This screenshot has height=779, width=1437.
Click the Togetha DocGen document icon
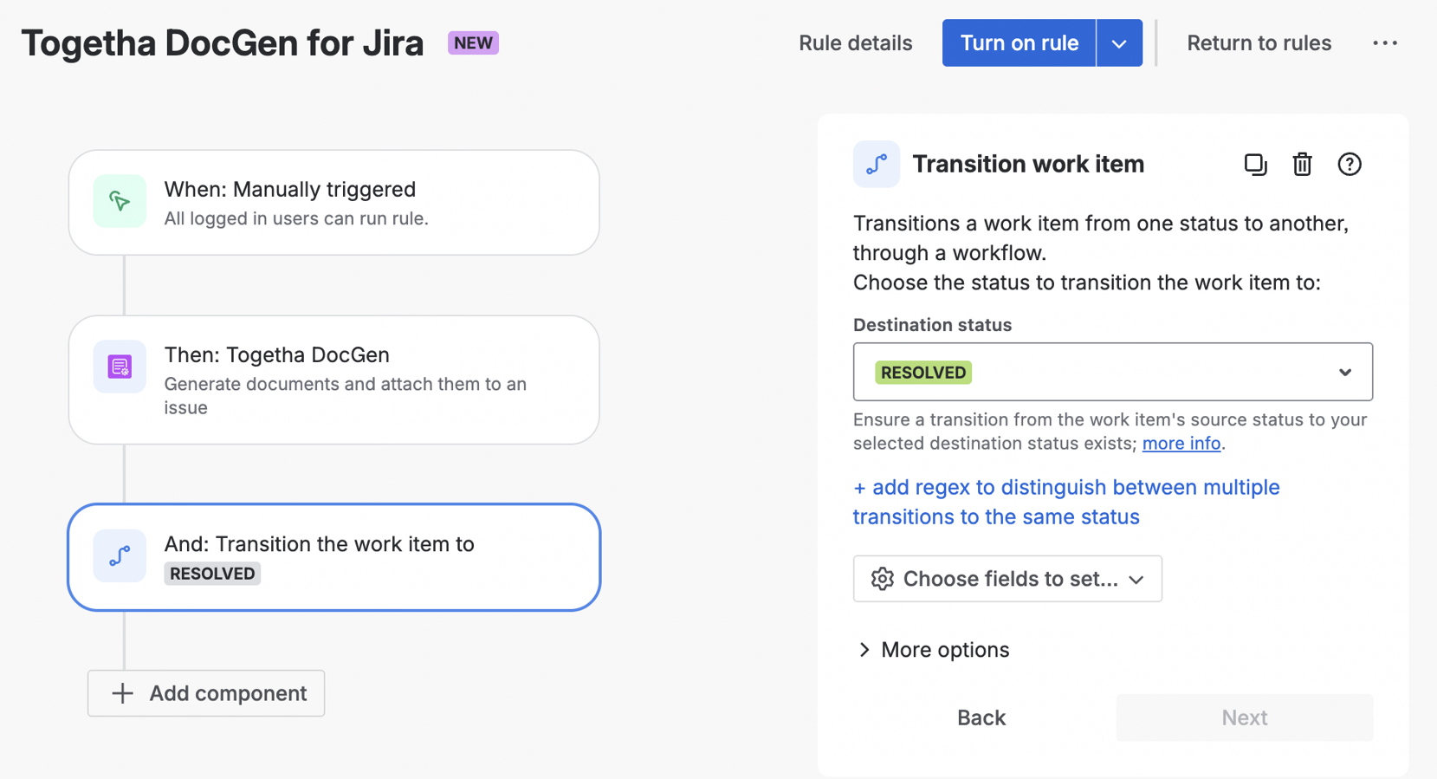tap(120, 367)
